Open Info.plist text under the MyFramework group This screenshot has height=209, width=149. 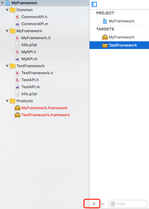click(29, 45)
